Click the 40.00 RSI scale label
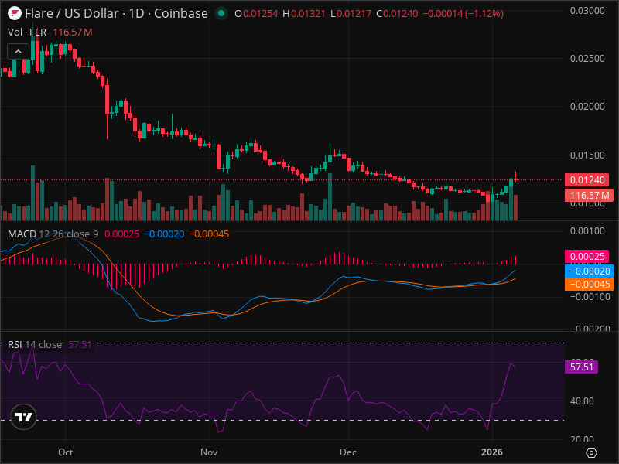Screen dimensions: 619x464 coord(582,401)
